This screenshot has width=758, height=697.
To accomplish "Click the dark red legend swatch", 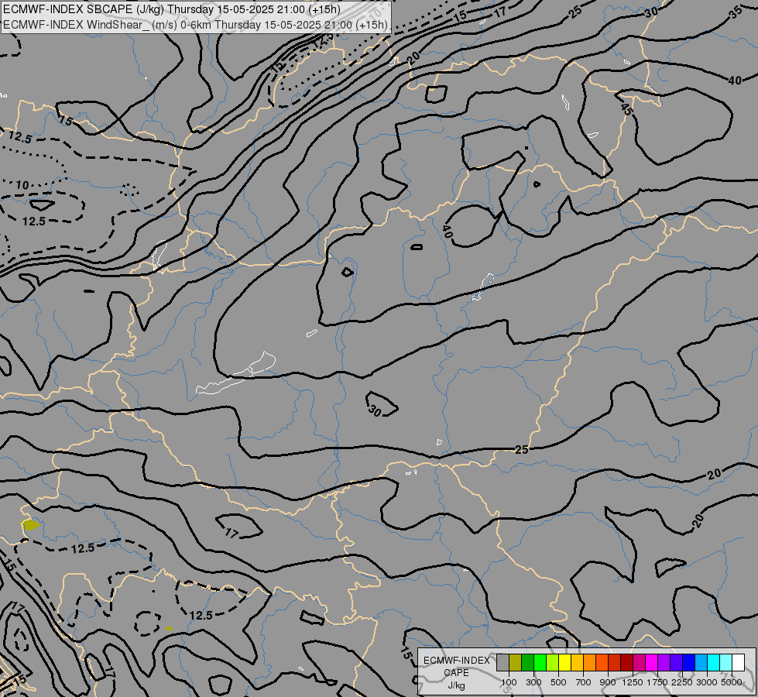I will (626, 662).
